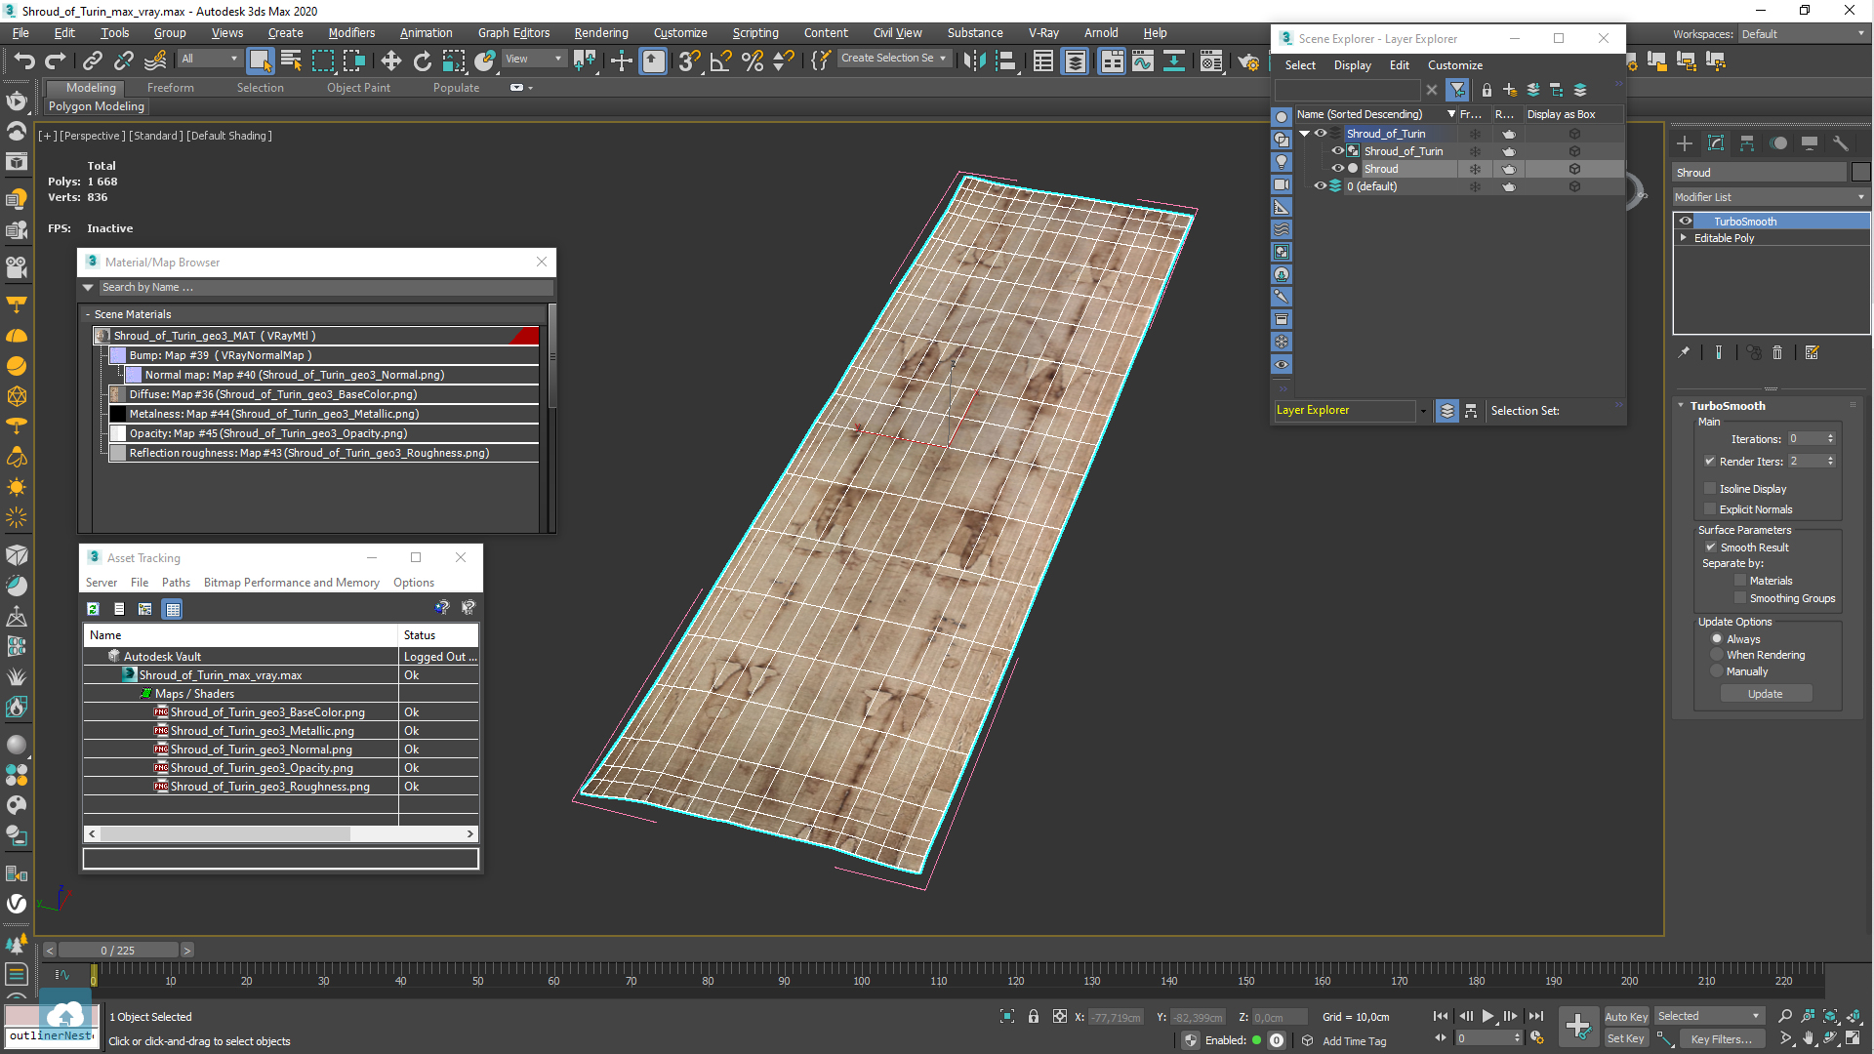
Task: Click Pin Stack icon under modifier stack
Action: 1684,352
